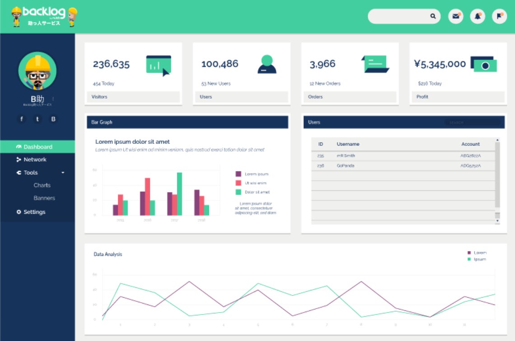Click the Users table scrollbar down arrow

[x=497, y=221]
